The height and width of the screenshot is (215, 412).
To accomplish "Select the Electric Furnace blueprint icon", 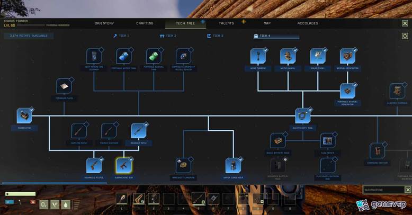I will tap(397, 91).
